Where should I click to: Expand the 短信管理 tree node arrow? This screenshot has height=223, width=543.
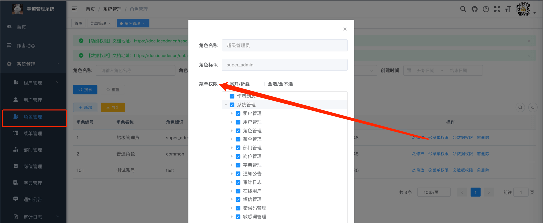(232, 199)
